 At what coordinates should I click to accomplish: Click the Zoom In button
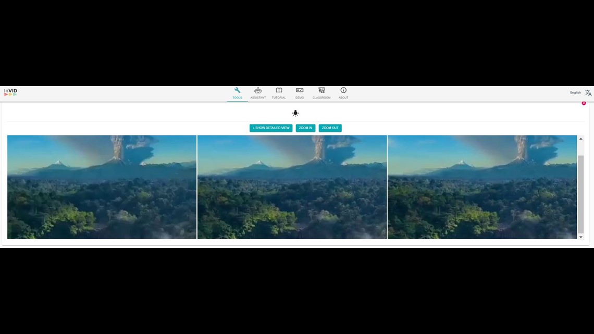click(x=305, y=128)
